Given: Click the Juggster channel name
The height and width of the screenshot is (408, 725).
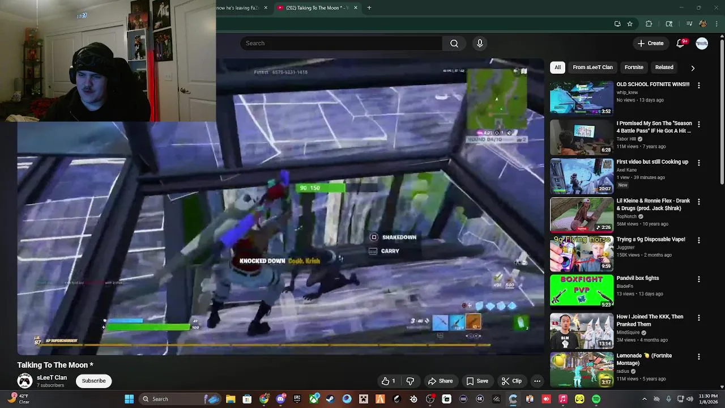Looking at the screenshot, I should (x=626, y=247).
